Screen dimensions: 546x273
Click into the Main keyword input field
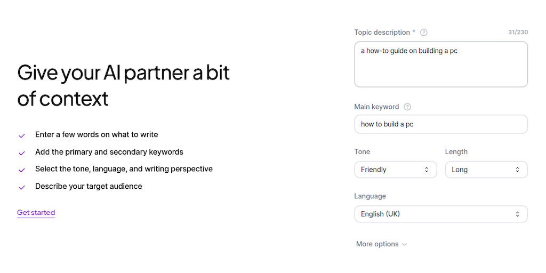pos(440,124)
